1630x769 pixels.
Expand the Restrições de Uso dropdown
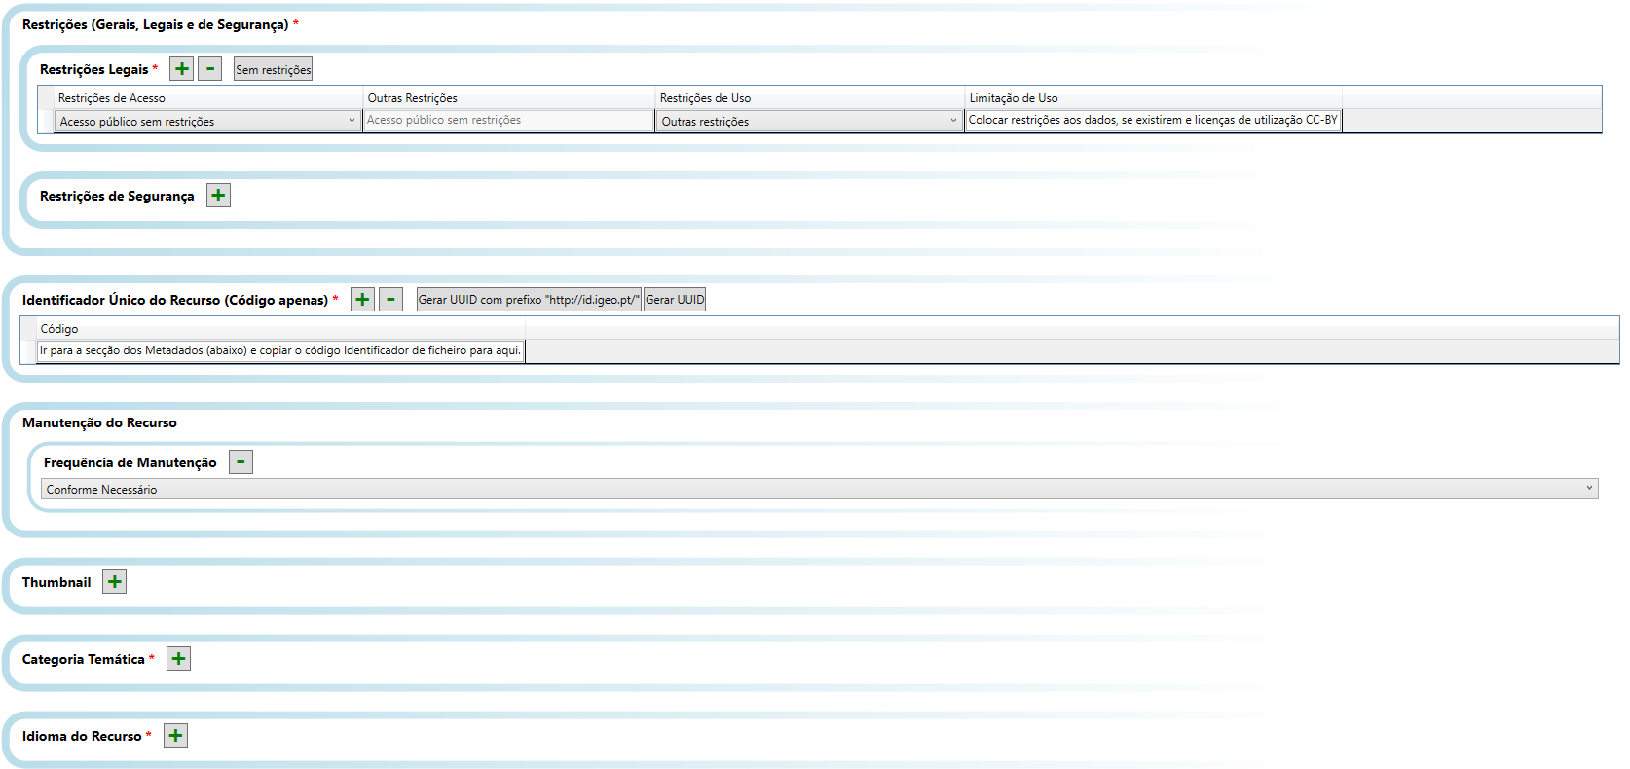[808, 121]
